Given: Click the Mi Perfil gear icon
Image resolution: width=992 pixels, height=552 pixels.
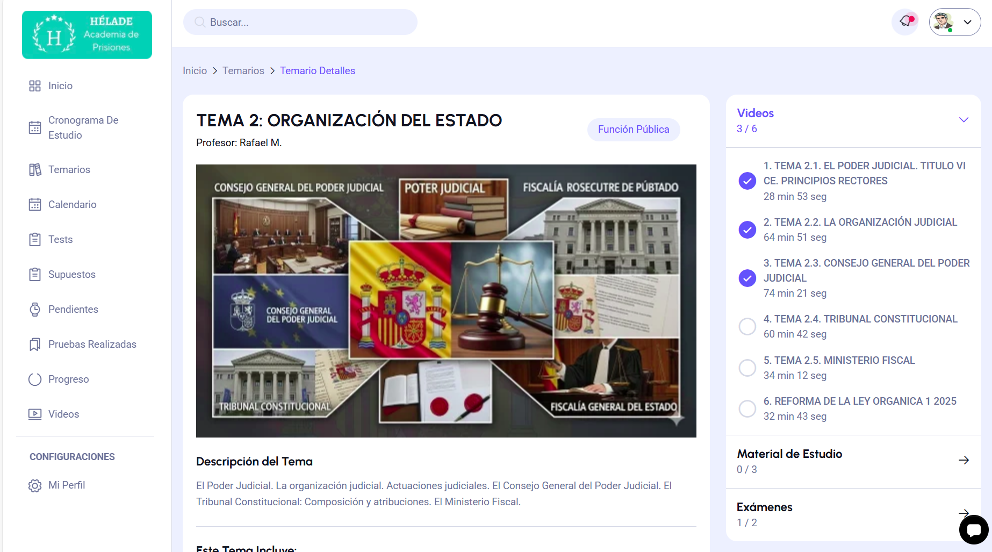Looking at the screenshot, I should pyautogui.click(x=35, y=485).
